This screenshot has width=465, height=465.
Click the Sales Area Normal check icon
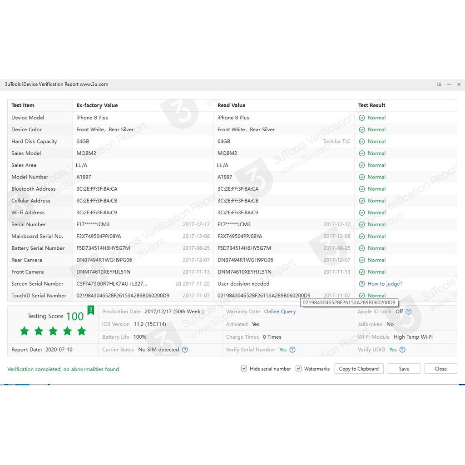(362, 165)
